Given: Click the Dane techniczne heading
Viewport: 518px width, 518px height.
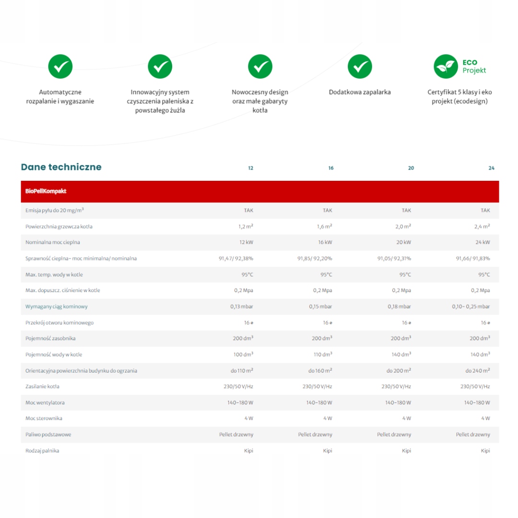Looking at the screenshot, I should click(x=61, y=167).
